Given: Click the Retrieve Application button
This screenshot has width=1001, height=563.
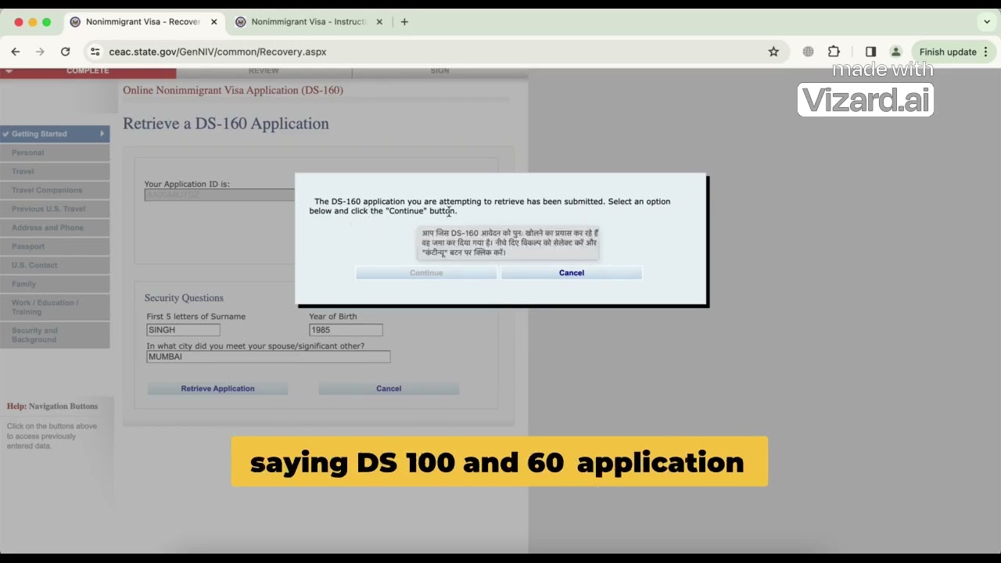Looking at the screenshot, I should [217, 389].
